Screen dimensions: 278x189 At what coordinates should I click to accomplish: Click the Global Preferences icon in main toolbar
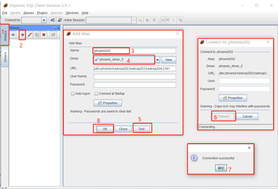(52, 20)
